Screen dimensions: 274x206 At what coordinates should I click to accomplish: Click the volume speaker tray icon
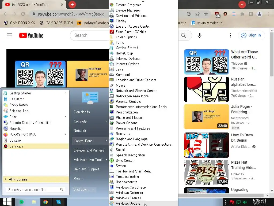pos(245,202)
